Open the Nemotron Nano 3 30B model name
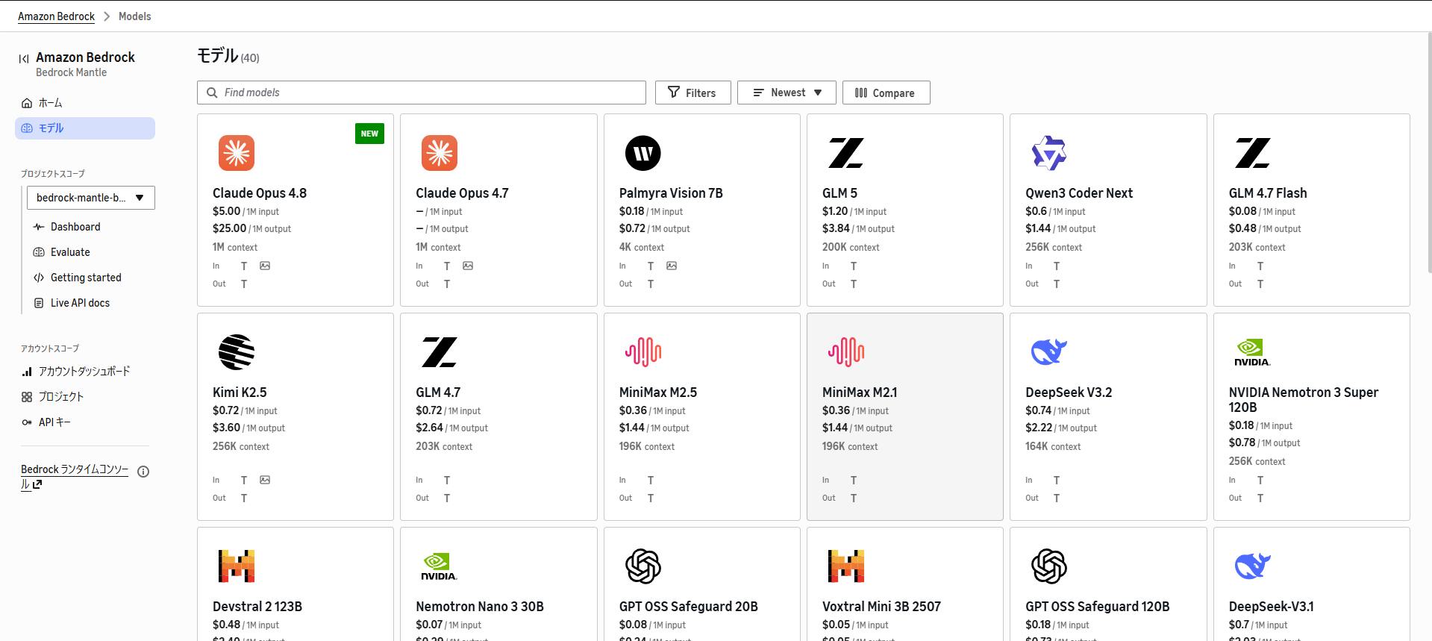This screenshot has height=641, width=1432. (480, 607)
